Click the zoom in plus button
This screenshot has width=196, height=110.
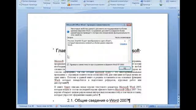(175, 106)
